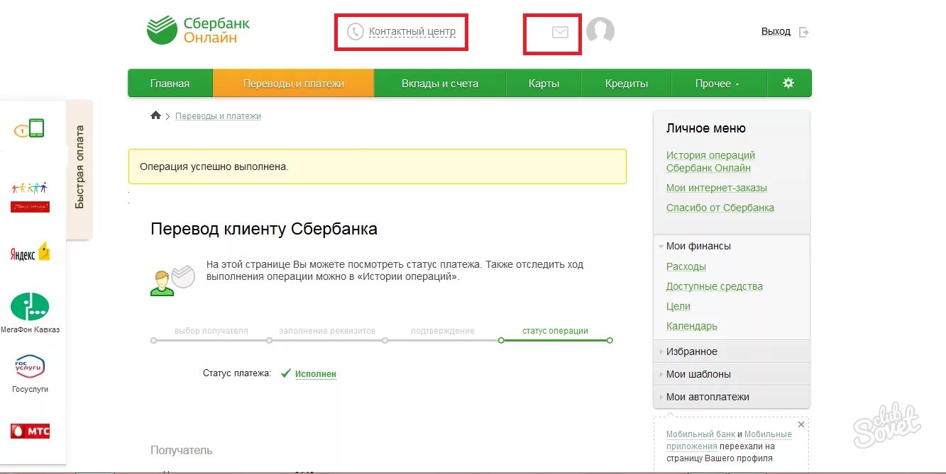
Task: Click the Выход logout link
Action: (x=776, y=32)
